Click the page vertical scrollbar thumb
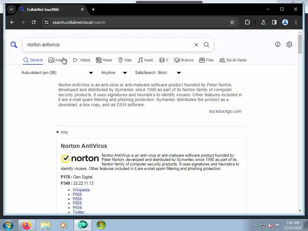The width and height of the screenshot is (308, 231). point(300,44)
